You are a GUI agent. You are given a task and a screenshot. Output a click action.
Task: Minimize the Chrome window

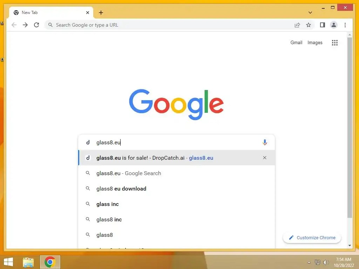pos(323,8)
